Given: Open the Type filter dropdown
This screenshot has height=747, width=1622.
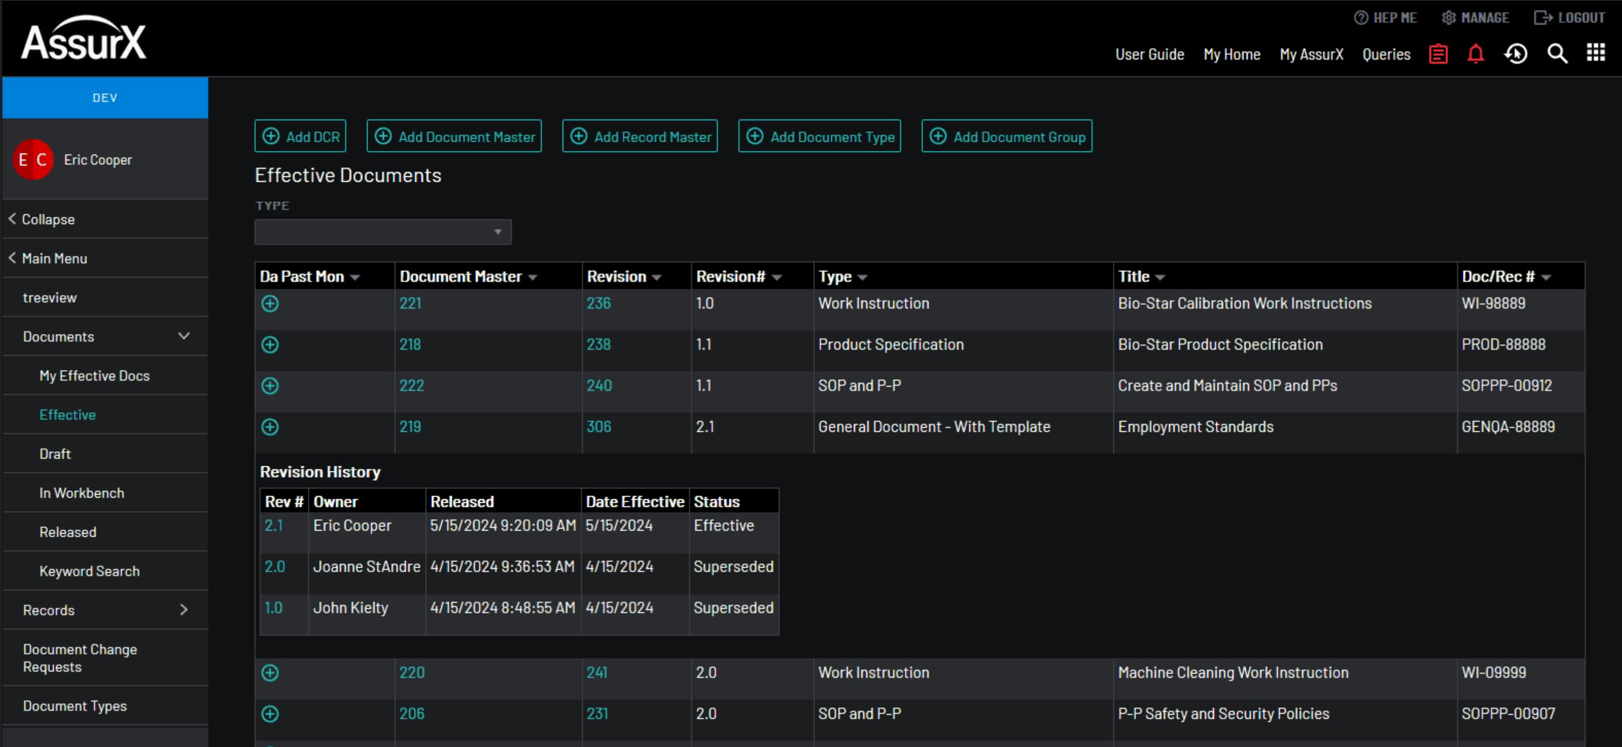Looking at the screenshot, I should click(x=383, y=232).
